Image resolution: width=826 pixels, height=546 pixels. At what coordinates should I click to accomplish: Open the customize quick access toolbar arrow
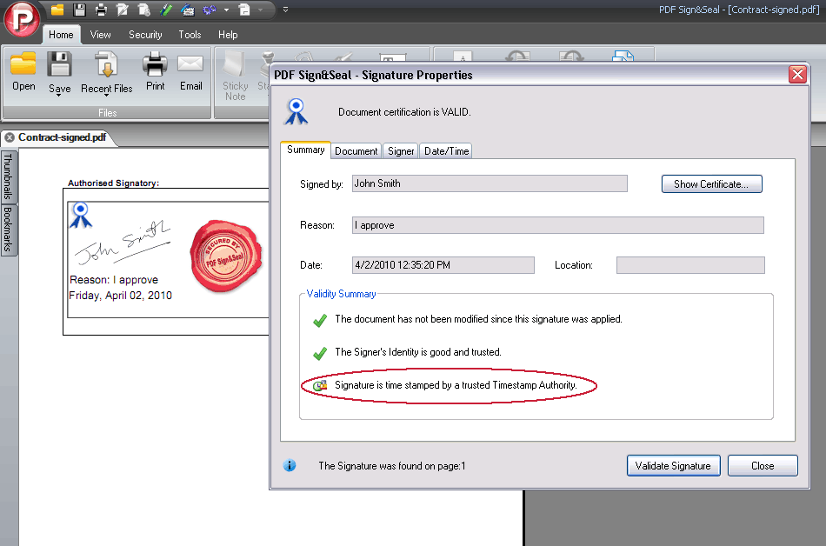pos(286,10)
